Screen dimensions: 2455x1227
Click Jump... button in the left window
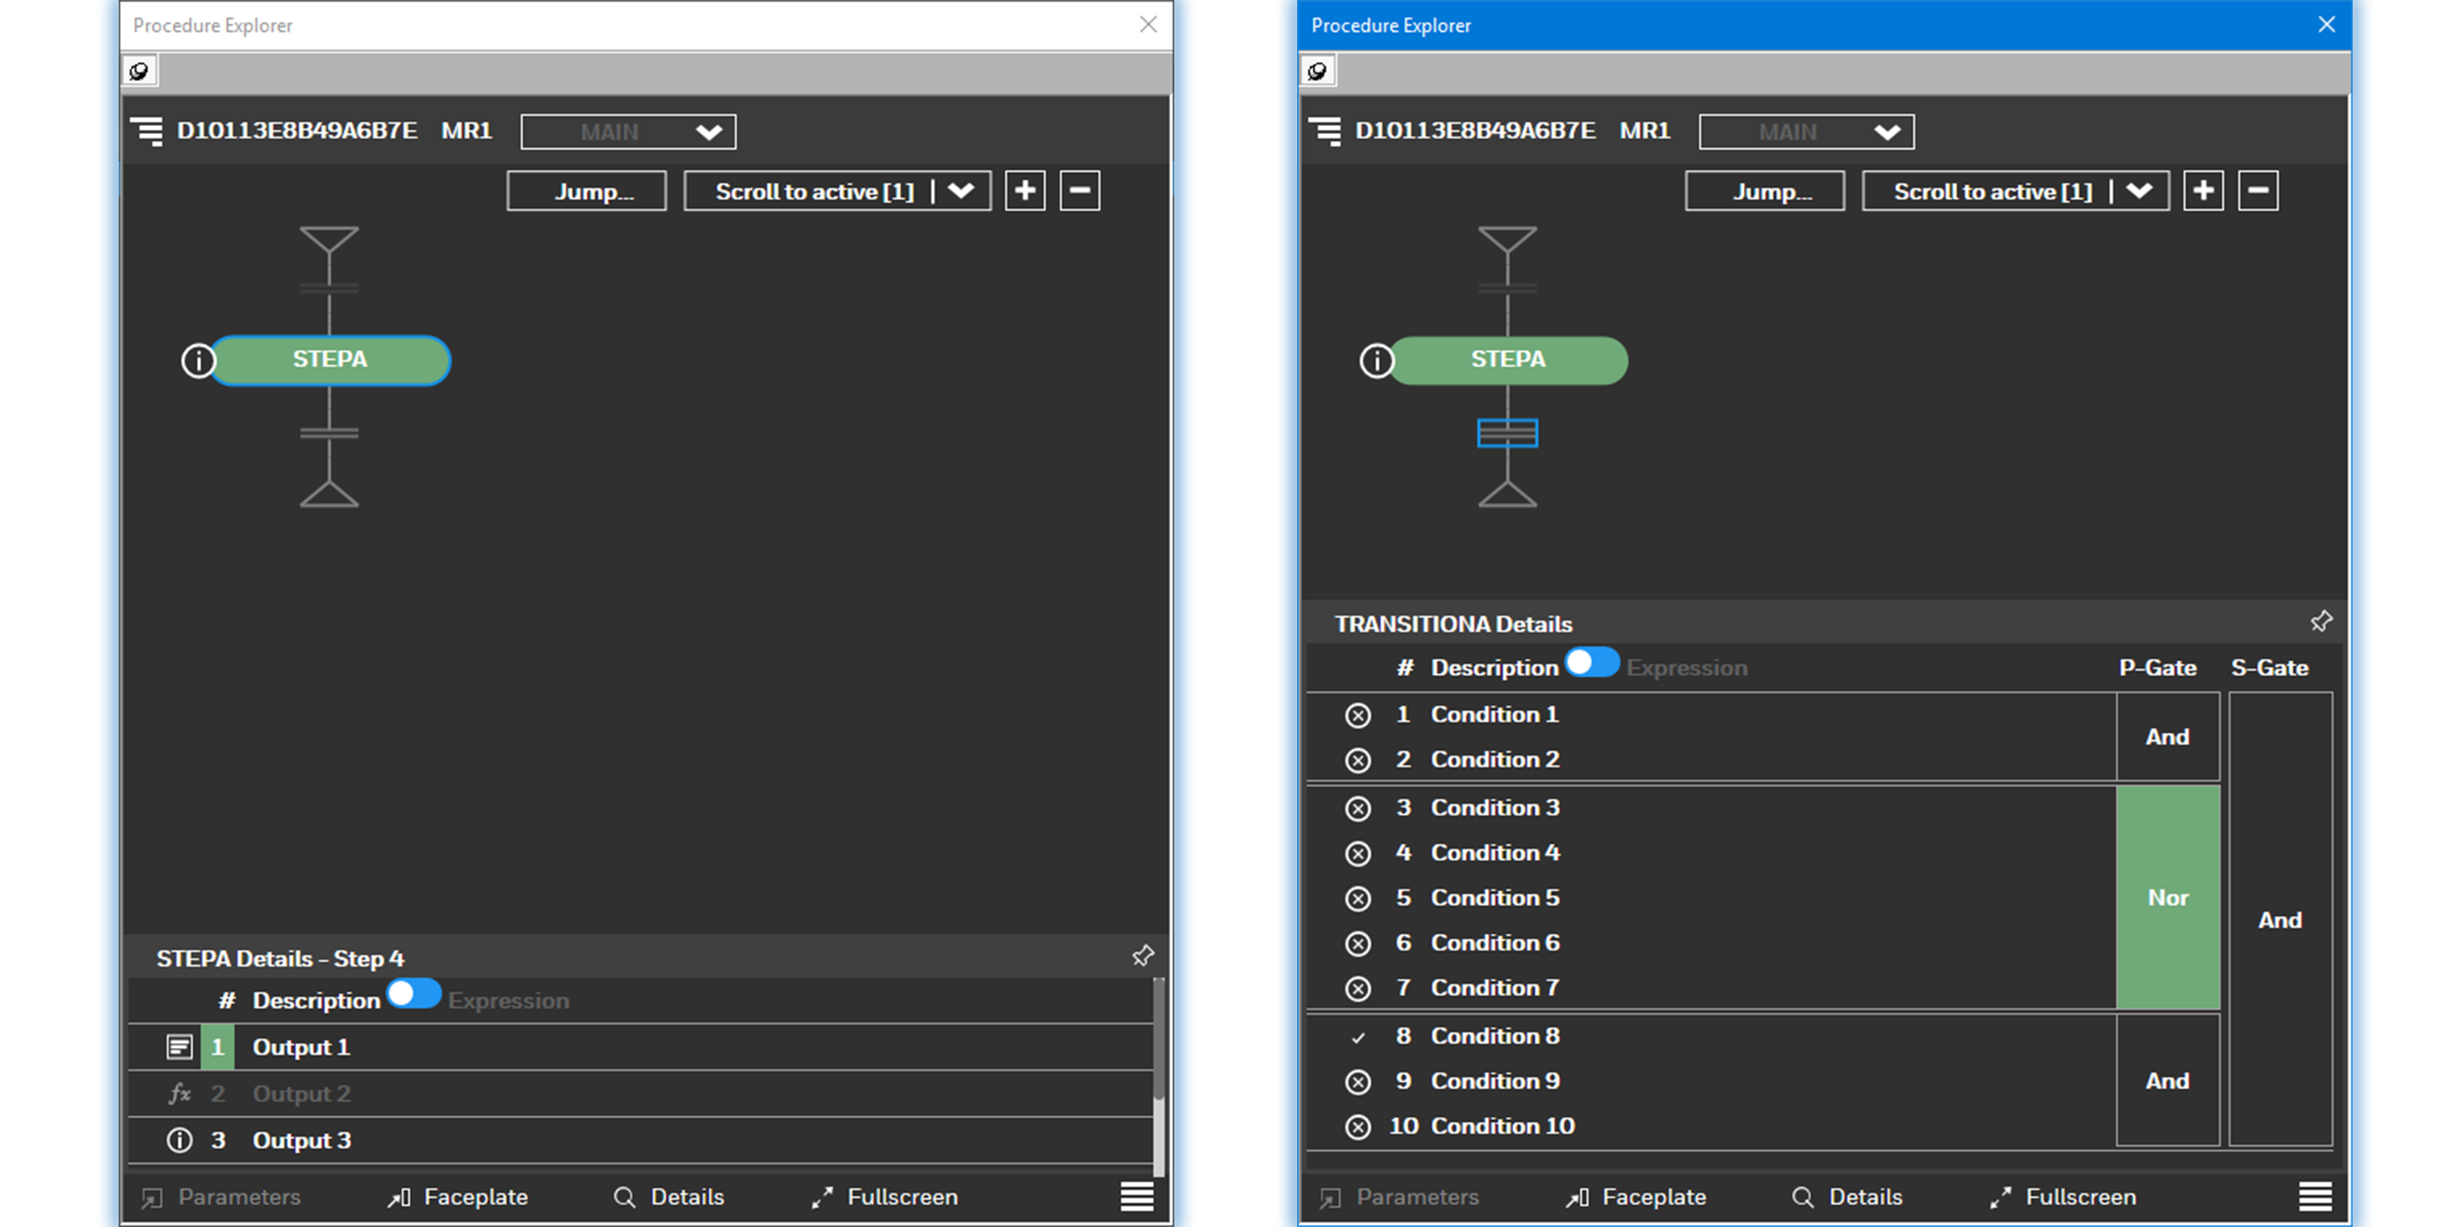(586, 191)
